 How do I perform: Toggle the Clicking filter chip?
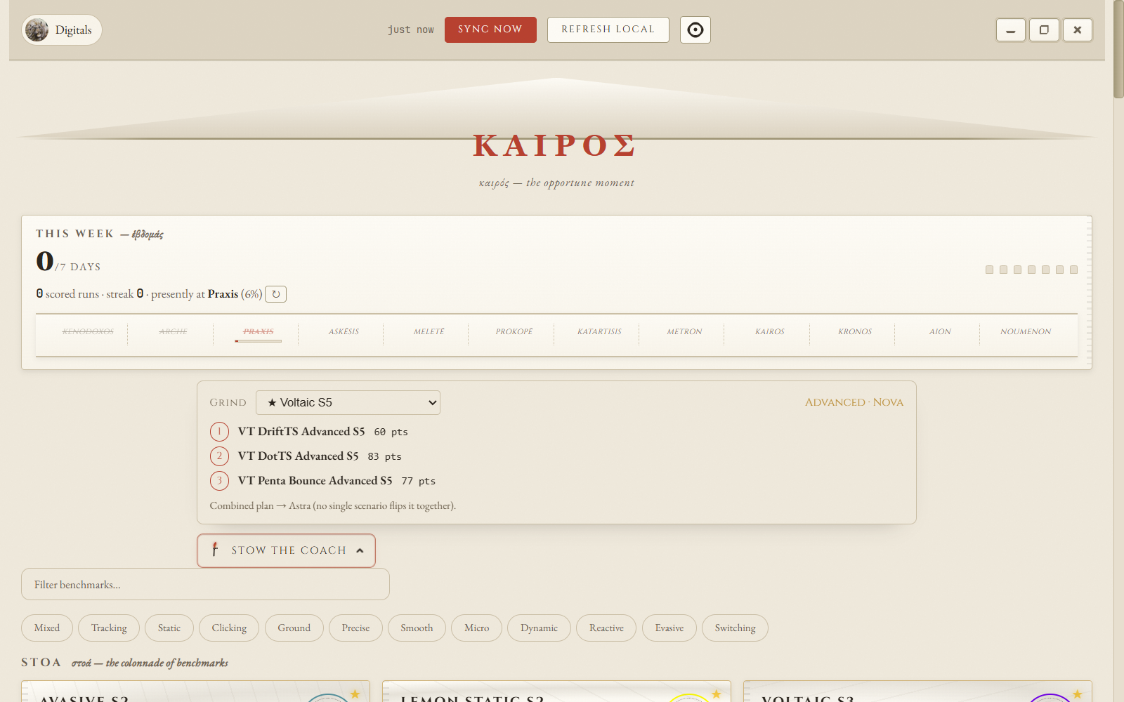229,628
